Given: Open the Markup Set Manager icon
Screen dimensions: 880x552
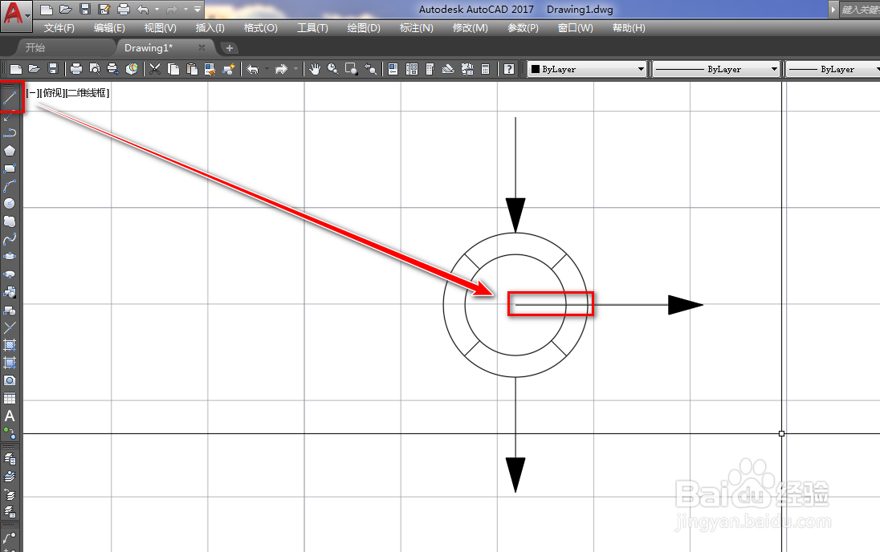Looking at the screenshot, I should click(467, 69).
